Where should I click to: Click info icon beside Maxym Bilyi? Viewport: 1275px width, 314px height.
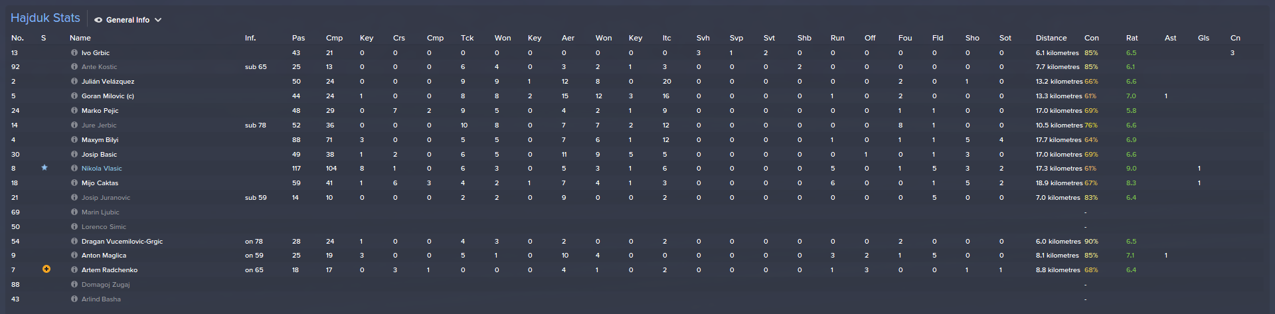coord(74,140)
